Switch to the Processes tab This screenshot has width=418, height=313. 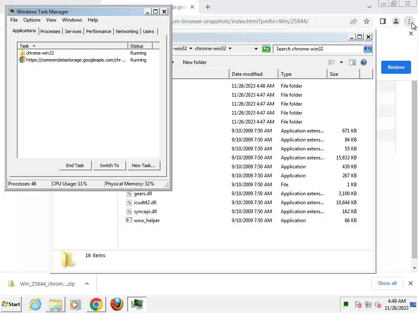coord(50,31)
